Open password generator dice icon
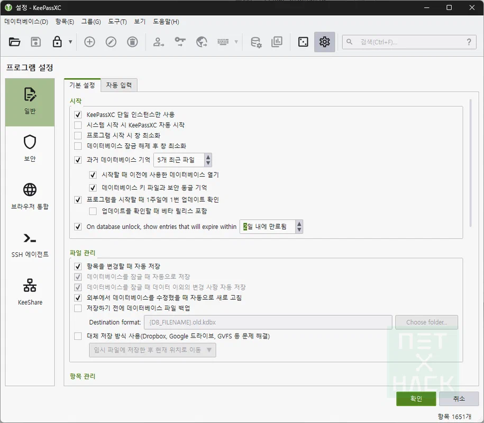The width and height of the screenshot is (484, 423). coord(303,42)
